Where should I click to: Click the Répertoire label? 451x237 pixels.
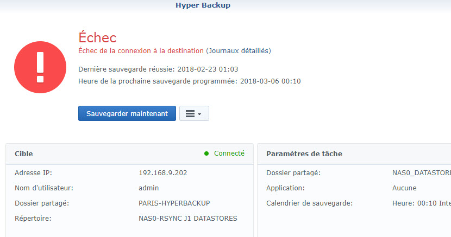pyautogui.click(x=33, y=219)
